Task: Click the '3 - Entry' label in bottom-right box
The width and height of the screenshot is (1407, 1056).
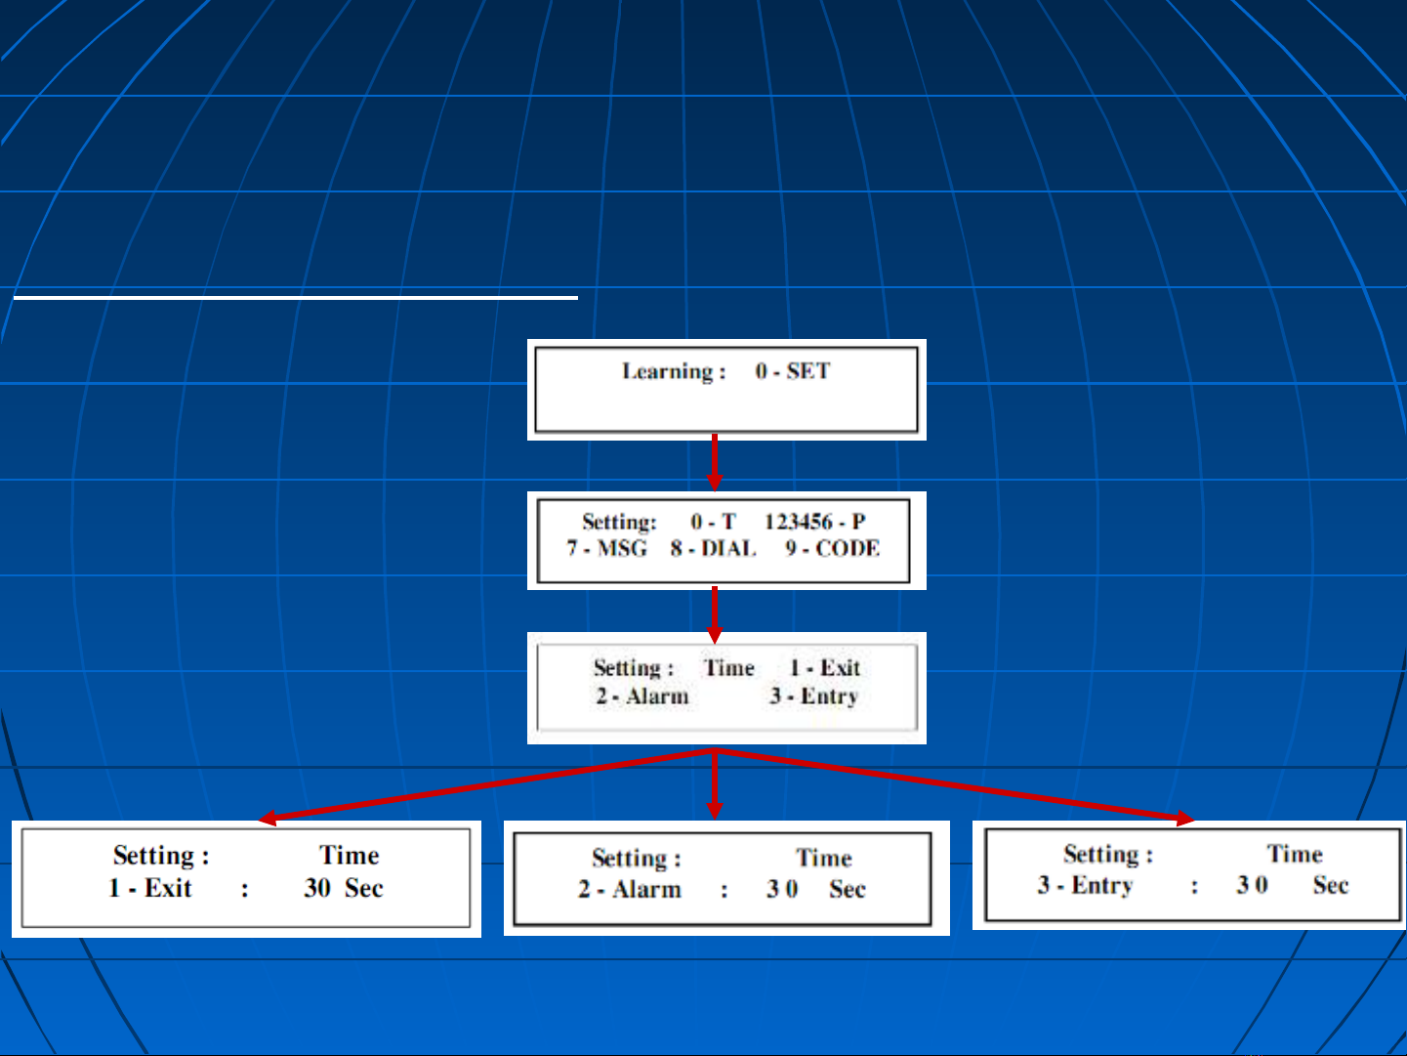Action: (x=1085, y=886)
